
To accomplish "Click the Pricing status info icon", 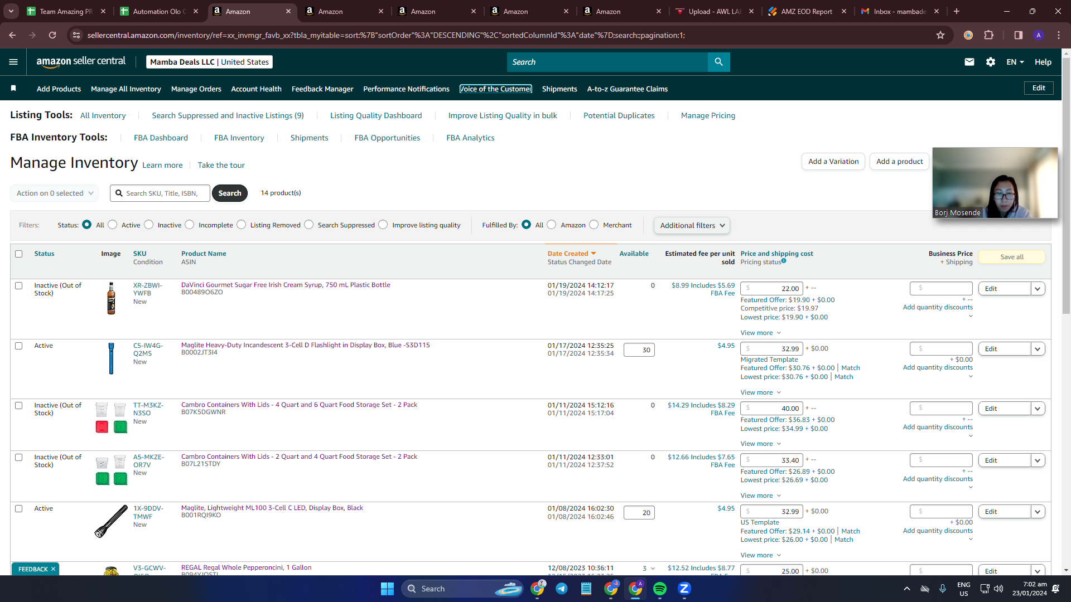I will click(784, 261).
